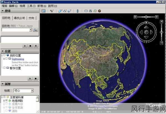Open the 檢視 menu
166x114 pixels.
[22, 6]
